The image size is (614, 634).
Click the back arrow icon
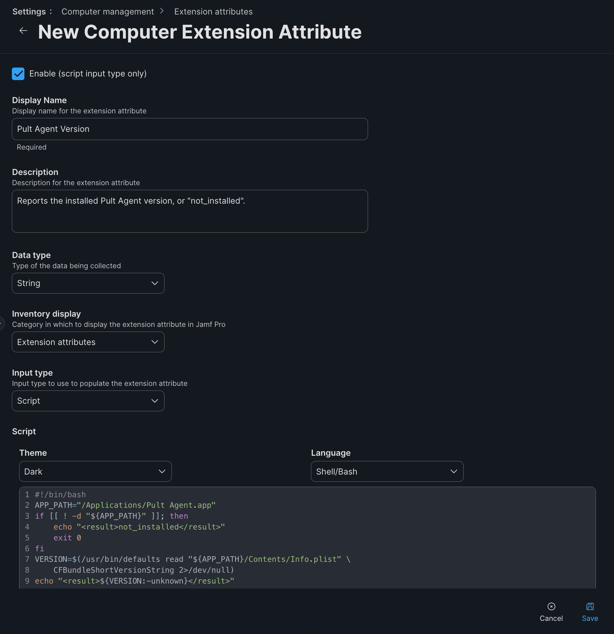click(23, 31)
